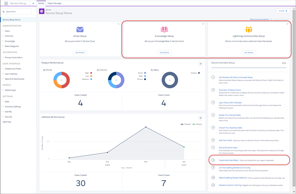This screenshot has height=194, width=296.
Task: Expand the Users section in sidebar
Action: pyautogui.click(x=7, y=31)
